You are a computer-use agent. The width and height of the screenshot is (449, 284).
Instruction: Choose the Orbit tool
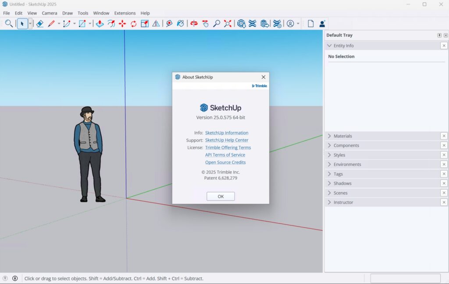[194, 24]
